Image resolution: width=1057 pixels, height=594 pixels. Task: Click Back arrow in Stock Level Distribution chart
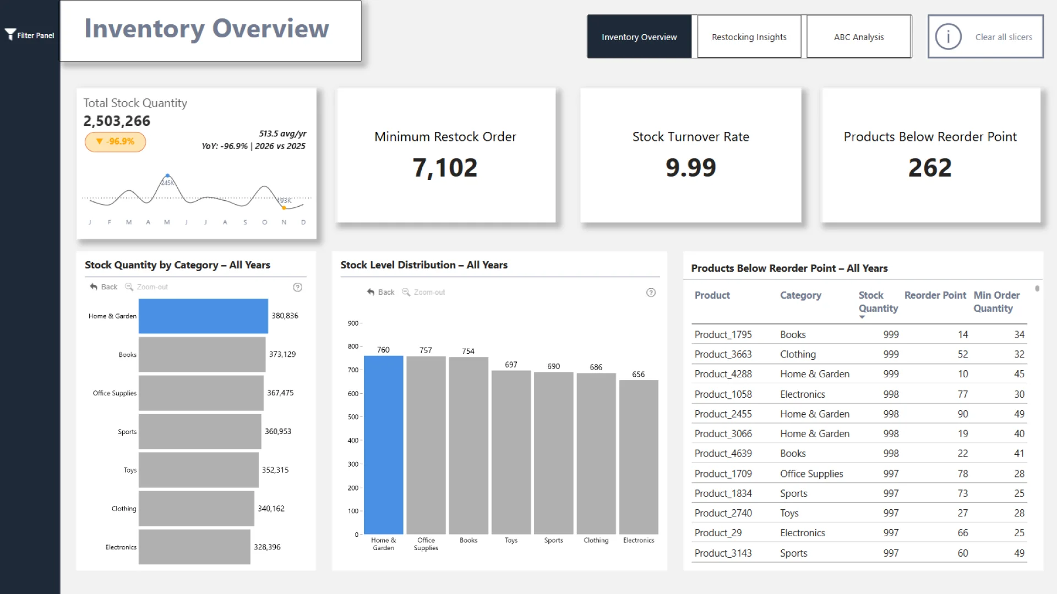[x=371, y=292]
